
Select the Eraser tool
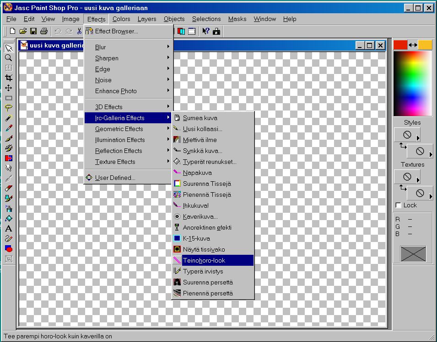click(9, 188)
